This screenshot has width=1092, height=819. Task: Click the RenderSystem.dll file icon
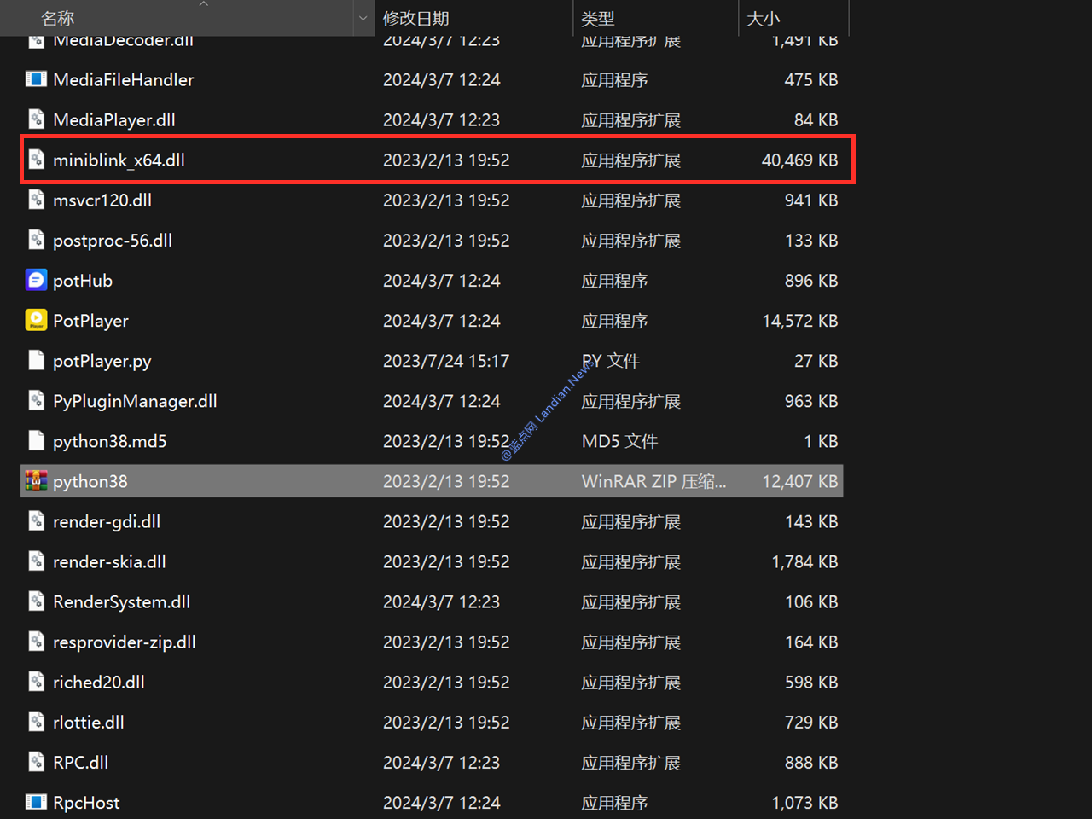36,601
